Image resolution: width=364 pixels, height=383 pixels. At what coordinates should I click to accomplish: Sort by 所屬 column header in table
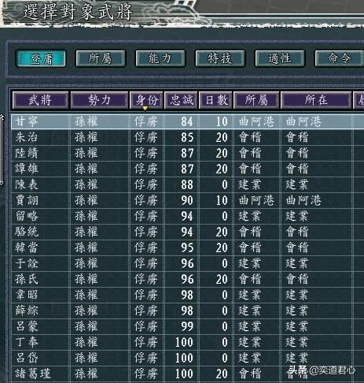(256, 100)
